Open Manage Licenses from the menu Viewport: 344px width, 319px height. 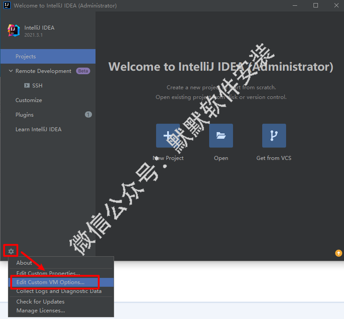click(61, 311)
